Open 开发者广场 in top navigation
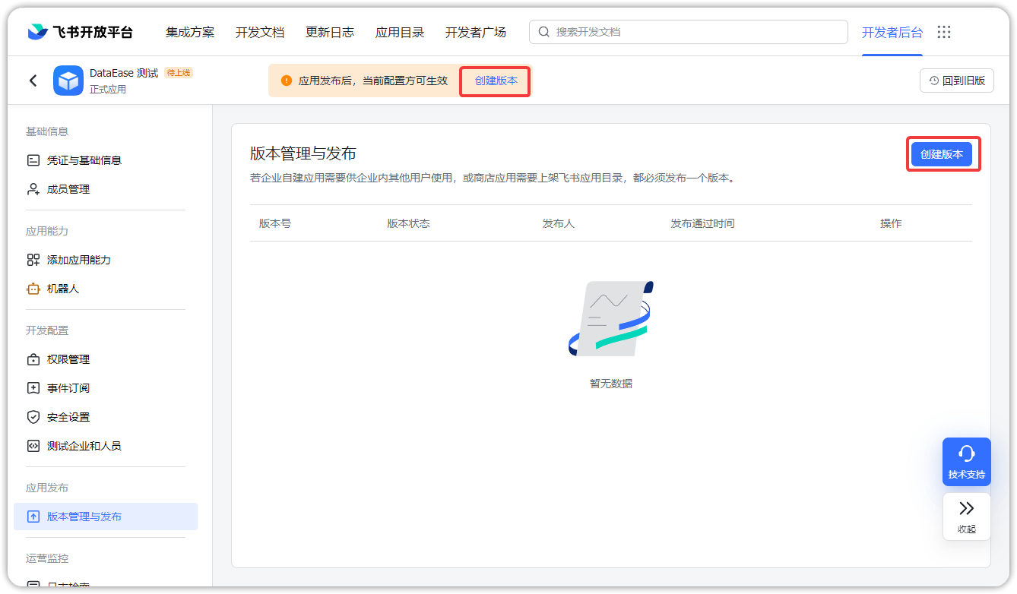 pyautogui.click(x=476, y=32)
